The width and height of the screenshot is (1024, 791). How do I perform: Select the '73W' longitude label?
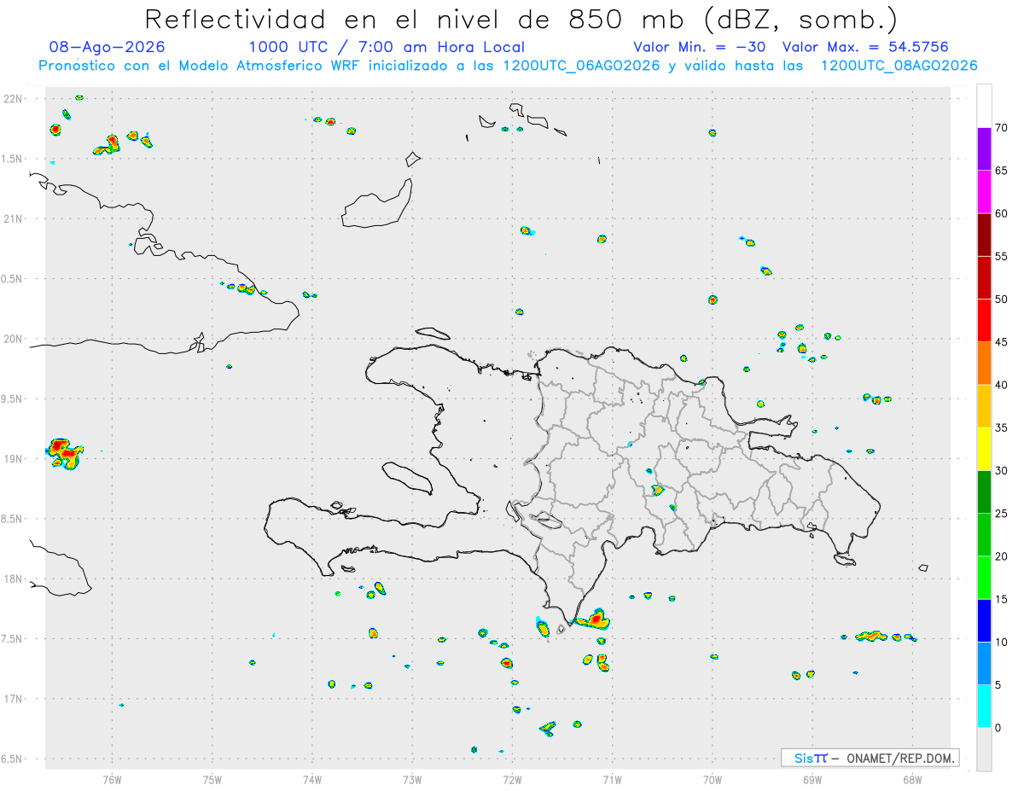point(412,780)
